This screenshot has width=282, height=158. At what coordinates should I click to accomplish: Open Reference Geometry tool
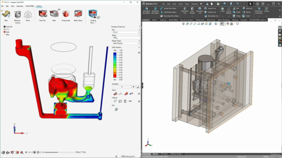(x=259, y=11)
